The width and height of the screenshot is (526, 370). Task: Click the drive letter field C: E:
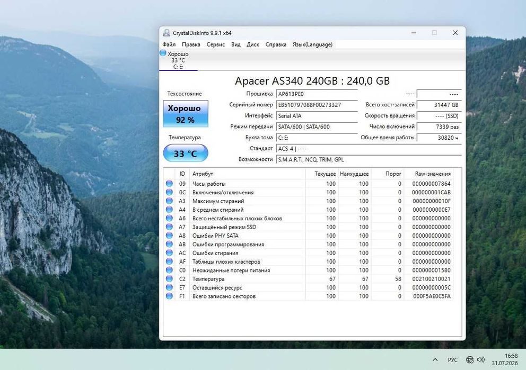[x=317, y=138]
